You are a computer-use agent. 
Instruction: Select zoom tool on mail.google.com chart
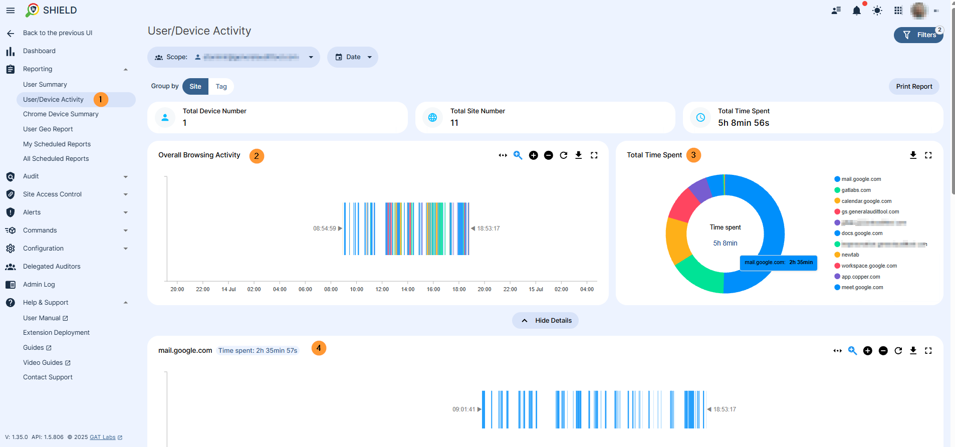(x=852, y=351)
